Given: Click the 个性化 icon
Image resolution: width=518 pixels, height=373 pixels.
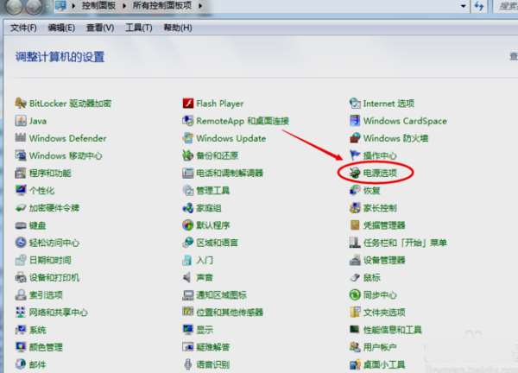Looking at the screenshot, I should pos(20,190).
